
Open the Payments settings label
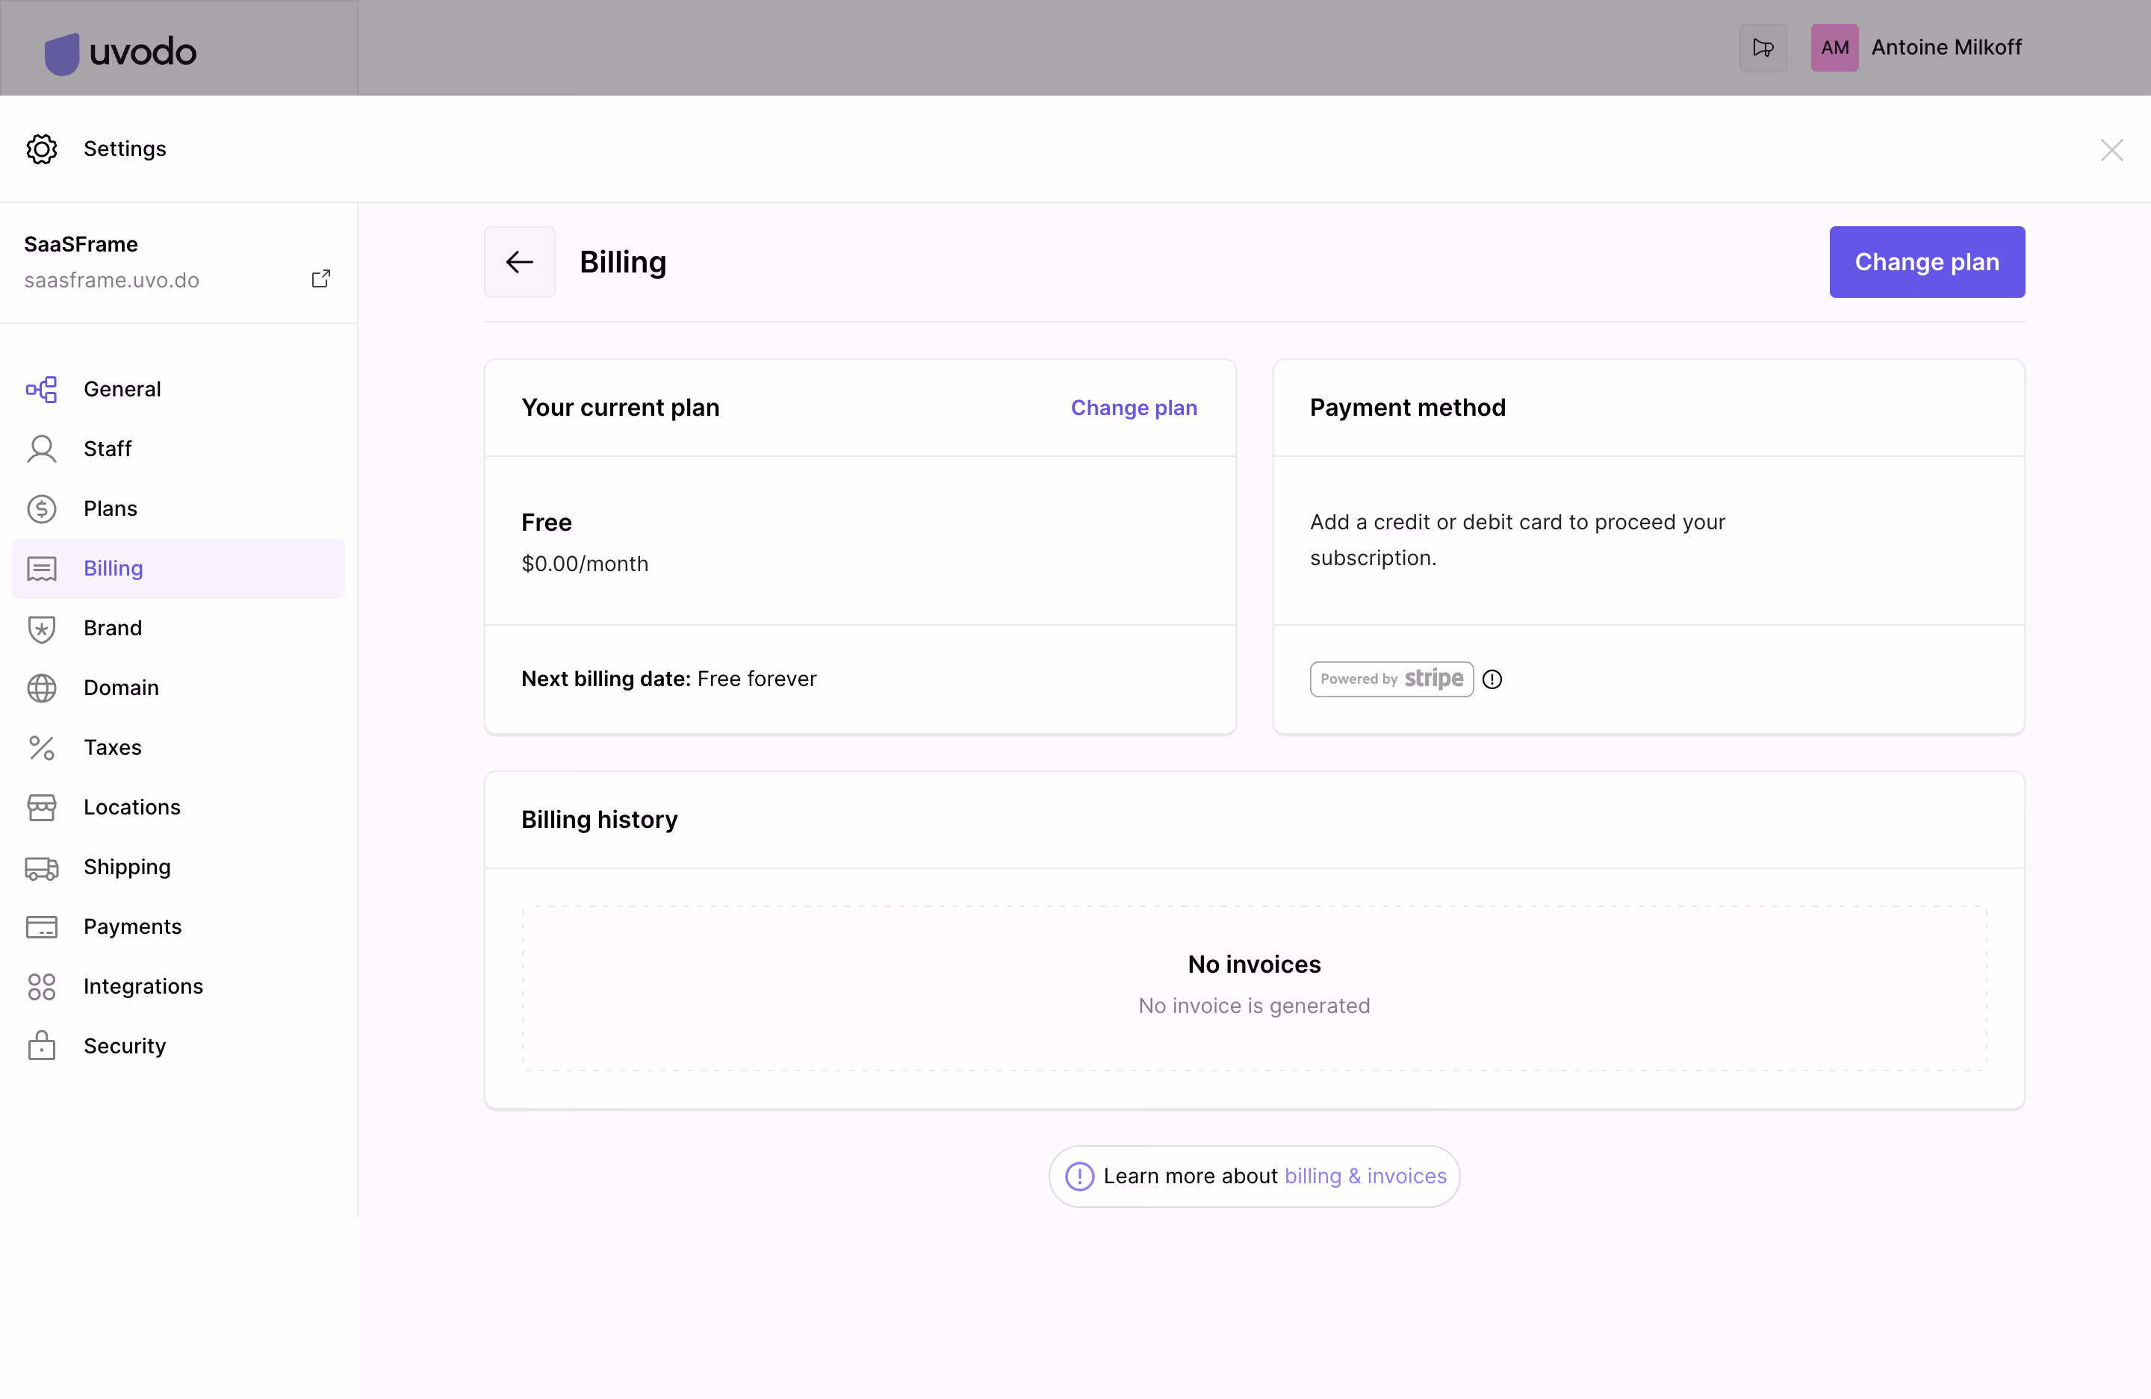pos(132,926)
